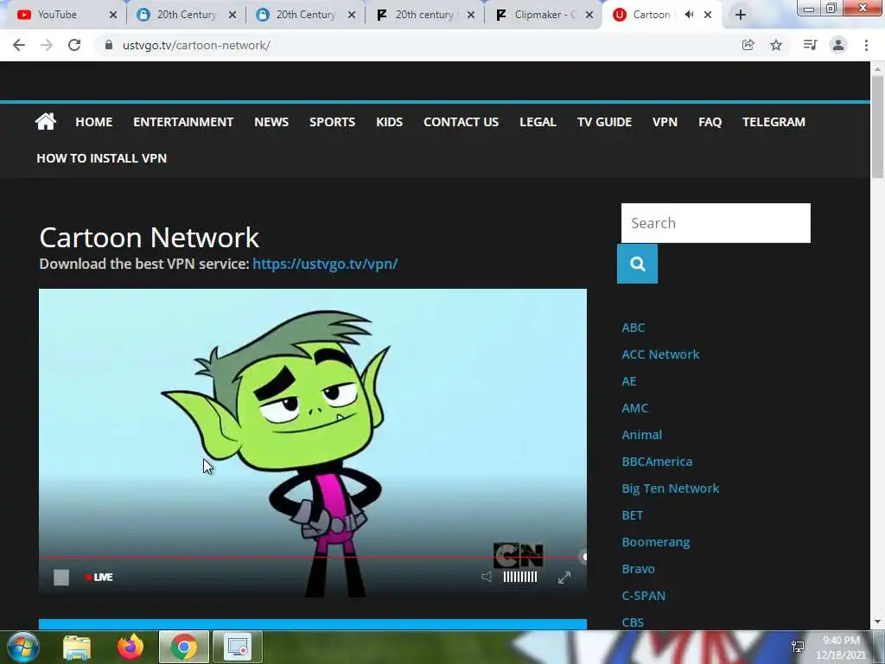Open the Chrome profile avatar
This screenshot has width=885, height=664.
(x=838, y=45)
